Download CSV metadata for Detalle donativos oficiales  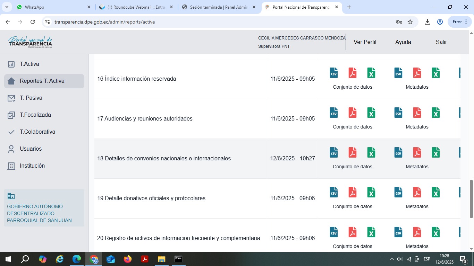398,193
